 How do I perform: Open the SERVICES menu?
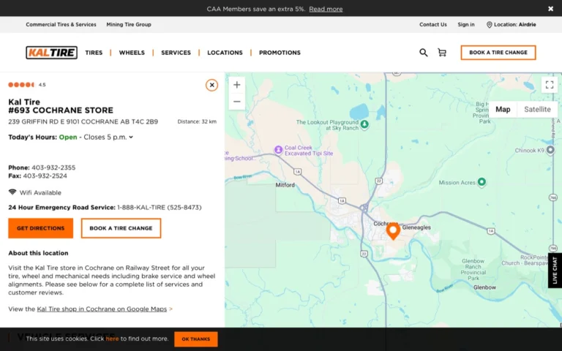pyautogui.click(x=176, y=53)
